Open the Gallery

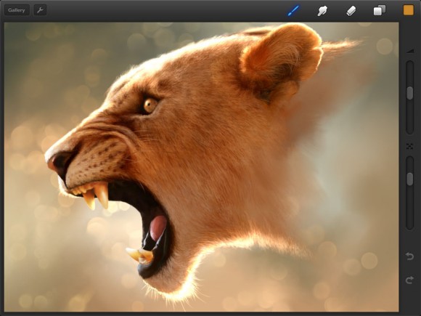[17, 10]
